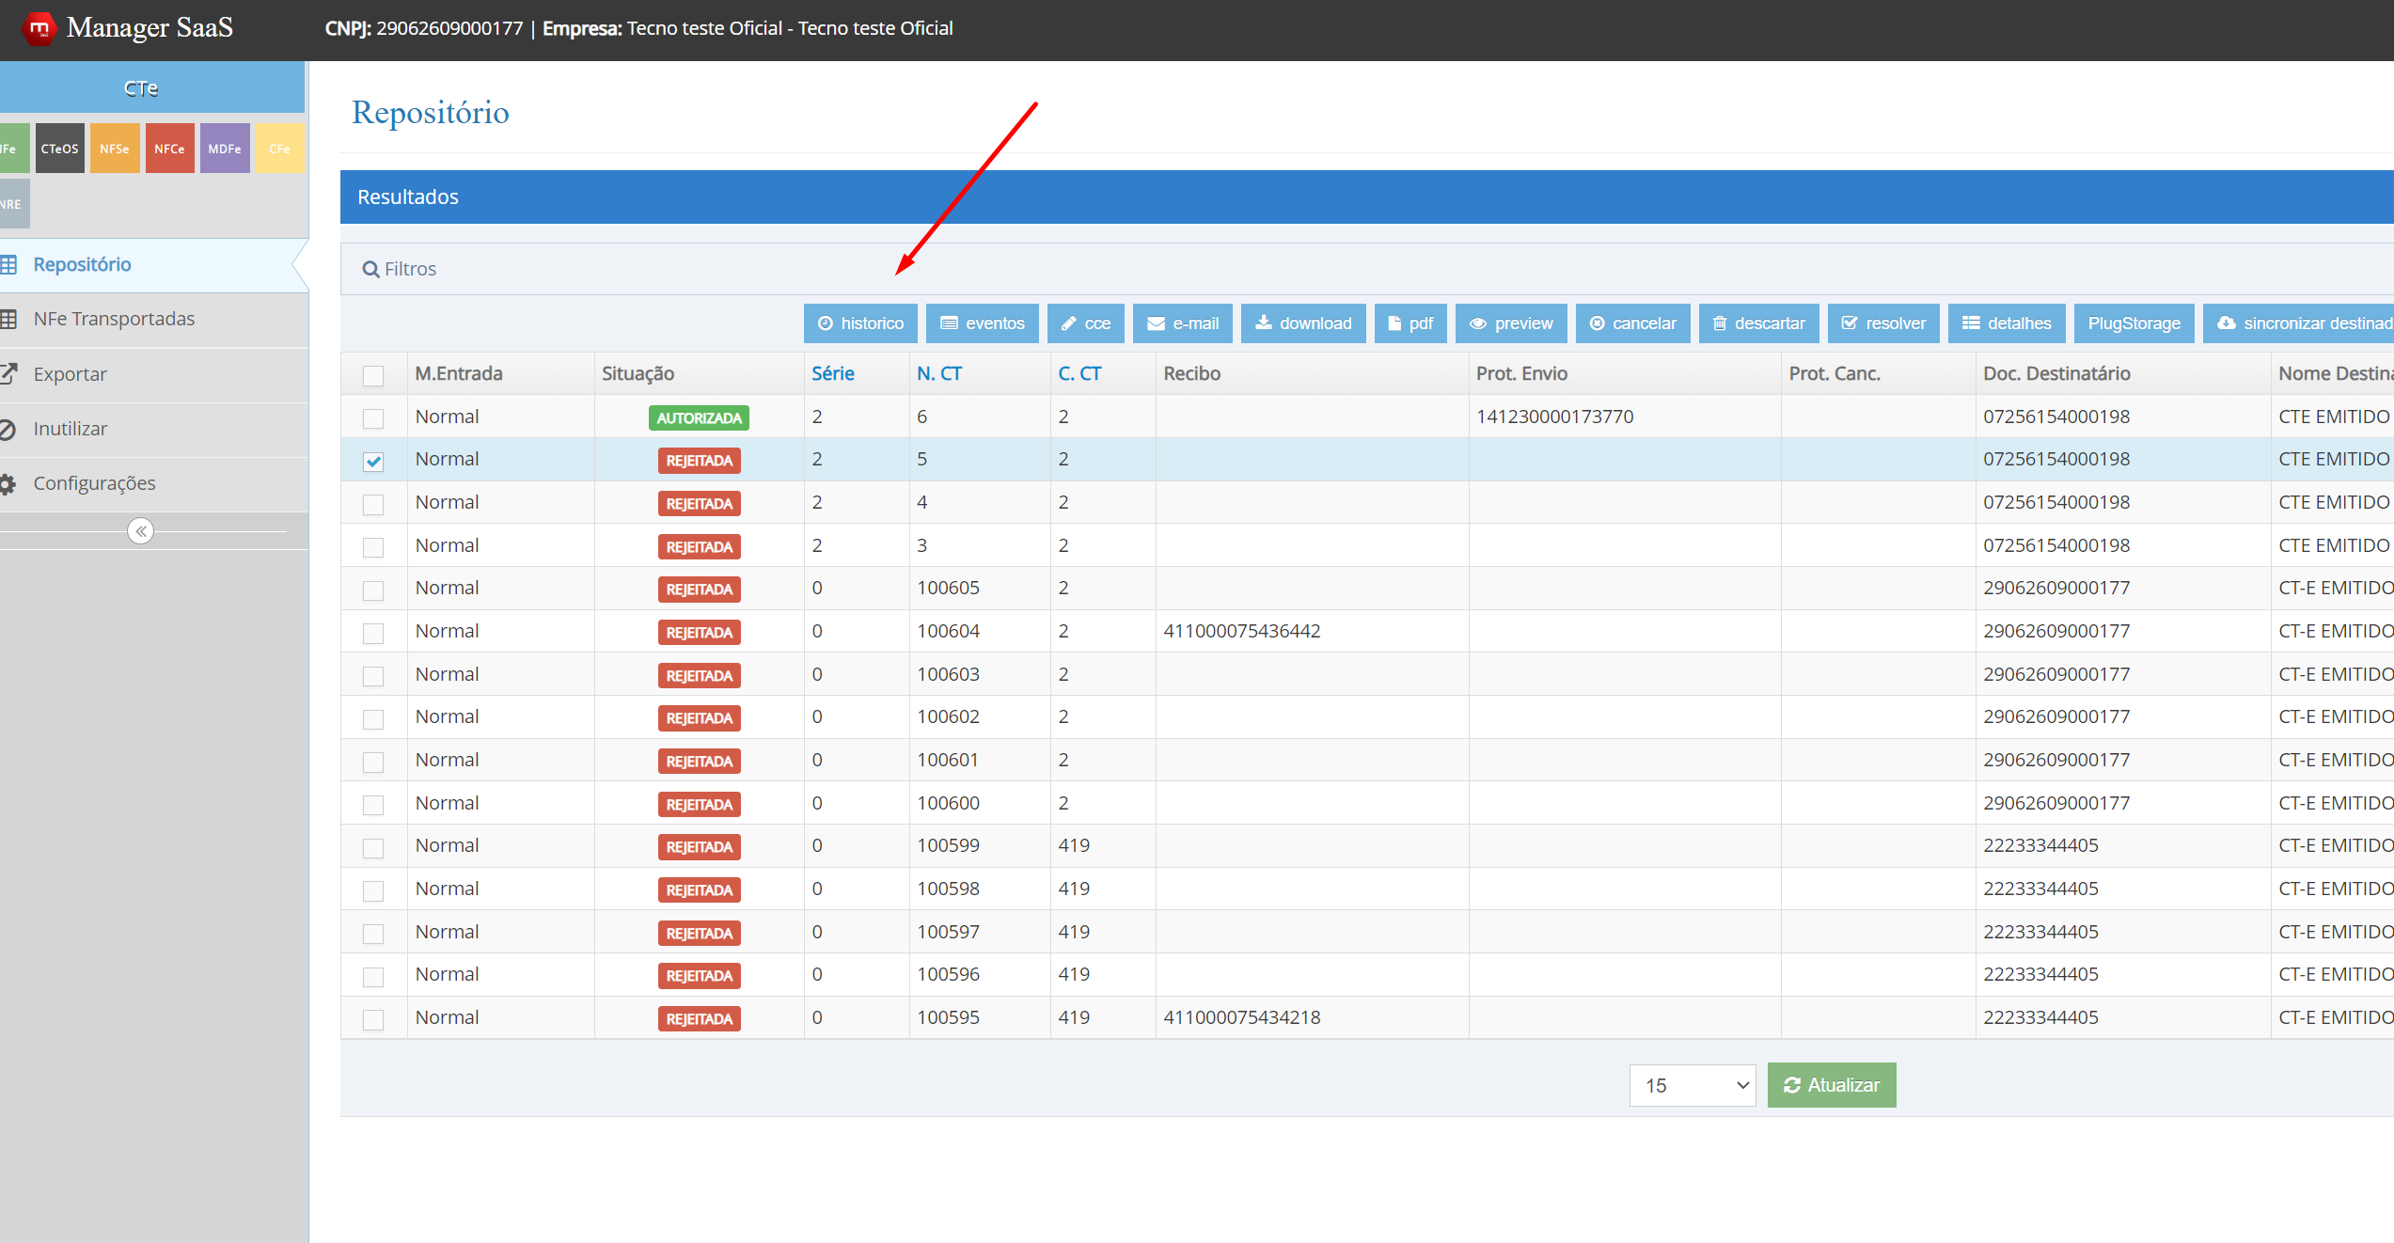This screenshot has width=2394, height=1243.
Task: Click the green Atualizar button
Action: 1831,1085
